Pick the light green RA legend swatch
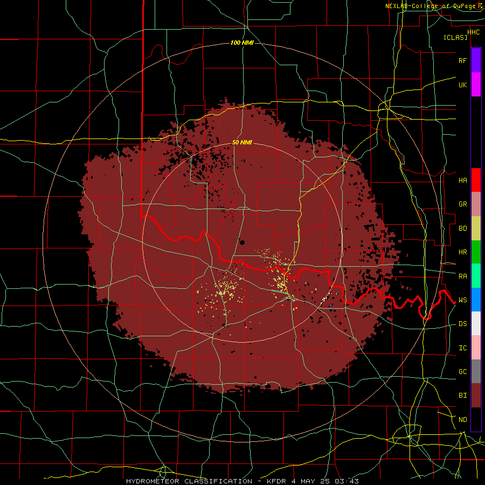This screenshot has width=485, height=485. point(476,276)
